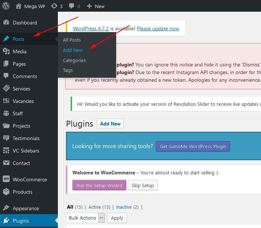Open the comments bubble icon in the top bar
The height and width of the screenshot is (228, 261).
[71, 6]
